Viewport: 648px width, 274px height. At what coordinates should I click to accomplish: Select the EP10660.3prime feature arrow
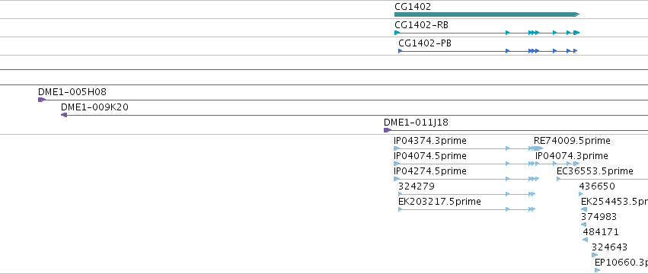[598, 270]
